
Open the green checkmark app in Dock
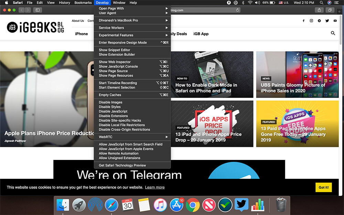point(225,205)
